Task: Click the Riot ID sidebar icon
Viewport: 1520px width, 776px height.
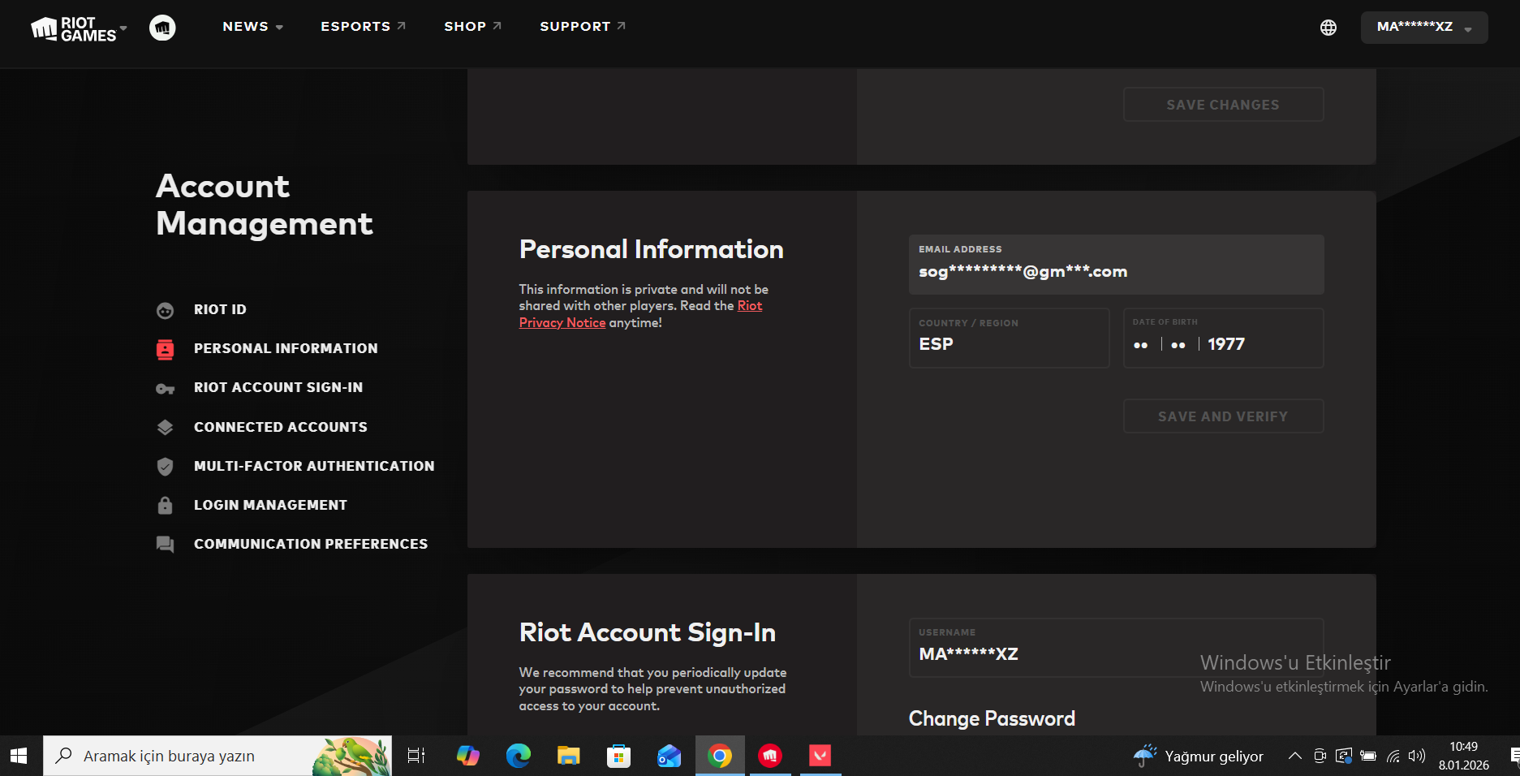Action: point(165,310)
